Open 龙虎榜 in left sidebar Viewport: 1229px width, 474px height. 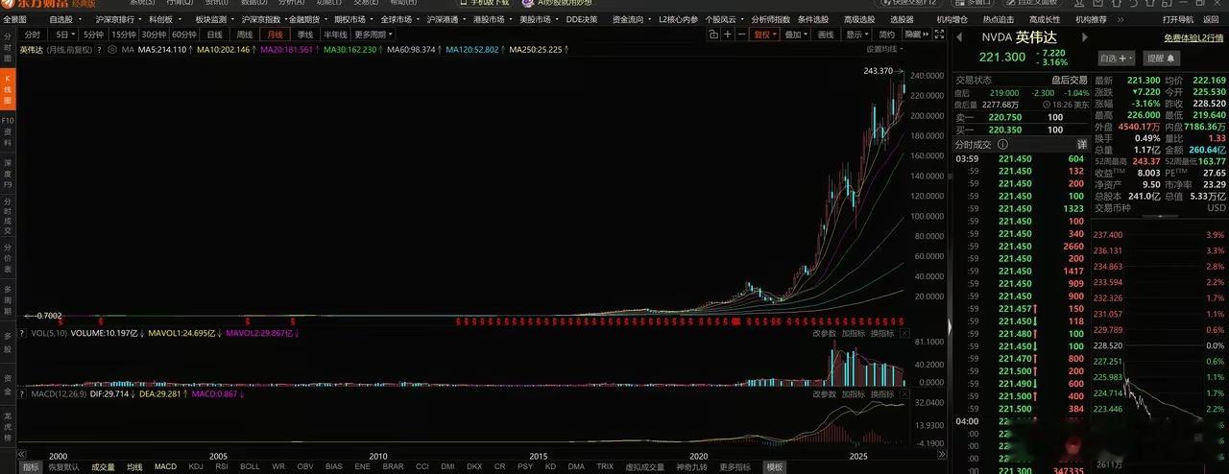8,427
